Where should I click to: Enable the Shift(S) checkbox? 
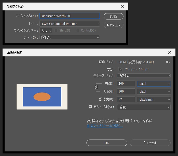pos(56,30)
